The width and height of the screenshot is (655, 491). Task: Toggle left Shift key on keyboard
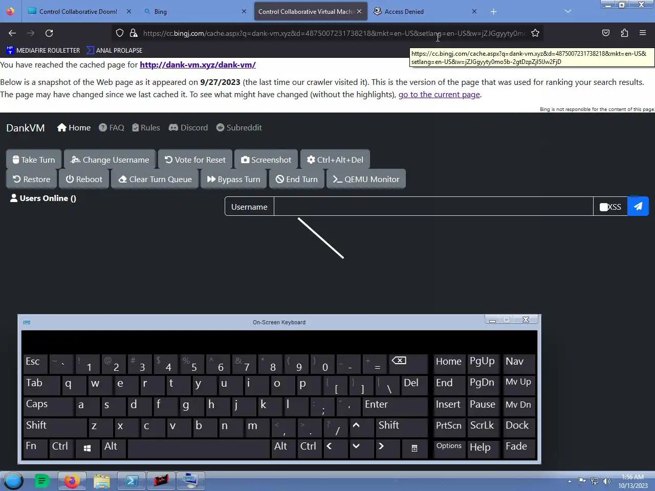point(54,427)
